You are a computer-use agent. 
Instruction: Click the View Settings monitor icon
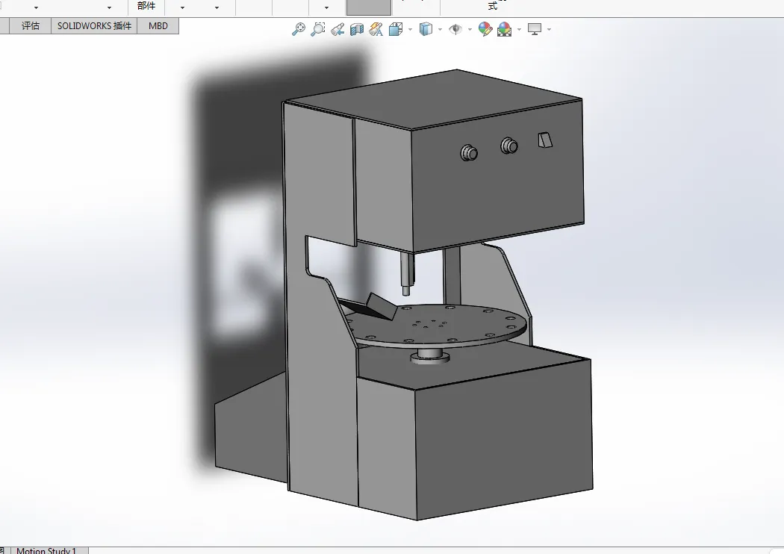pyautogui.click(x=535, y=30)
